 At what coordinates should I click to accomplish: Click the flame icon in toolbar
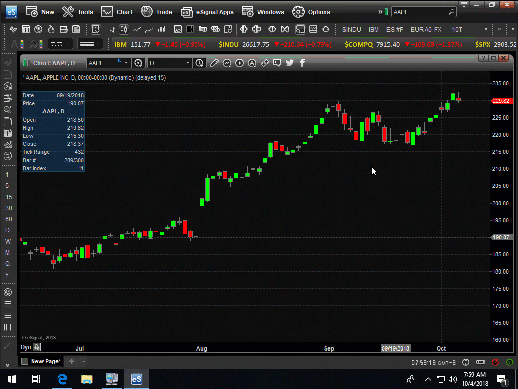point(51,30)
